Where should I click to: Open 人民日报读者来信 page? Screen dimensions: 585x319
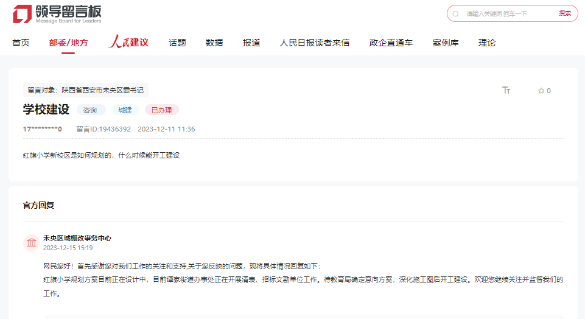tap(315, 43)
